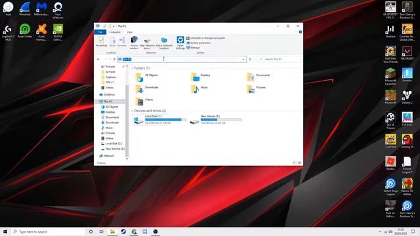Open the notification center icon

coord(413,231)
